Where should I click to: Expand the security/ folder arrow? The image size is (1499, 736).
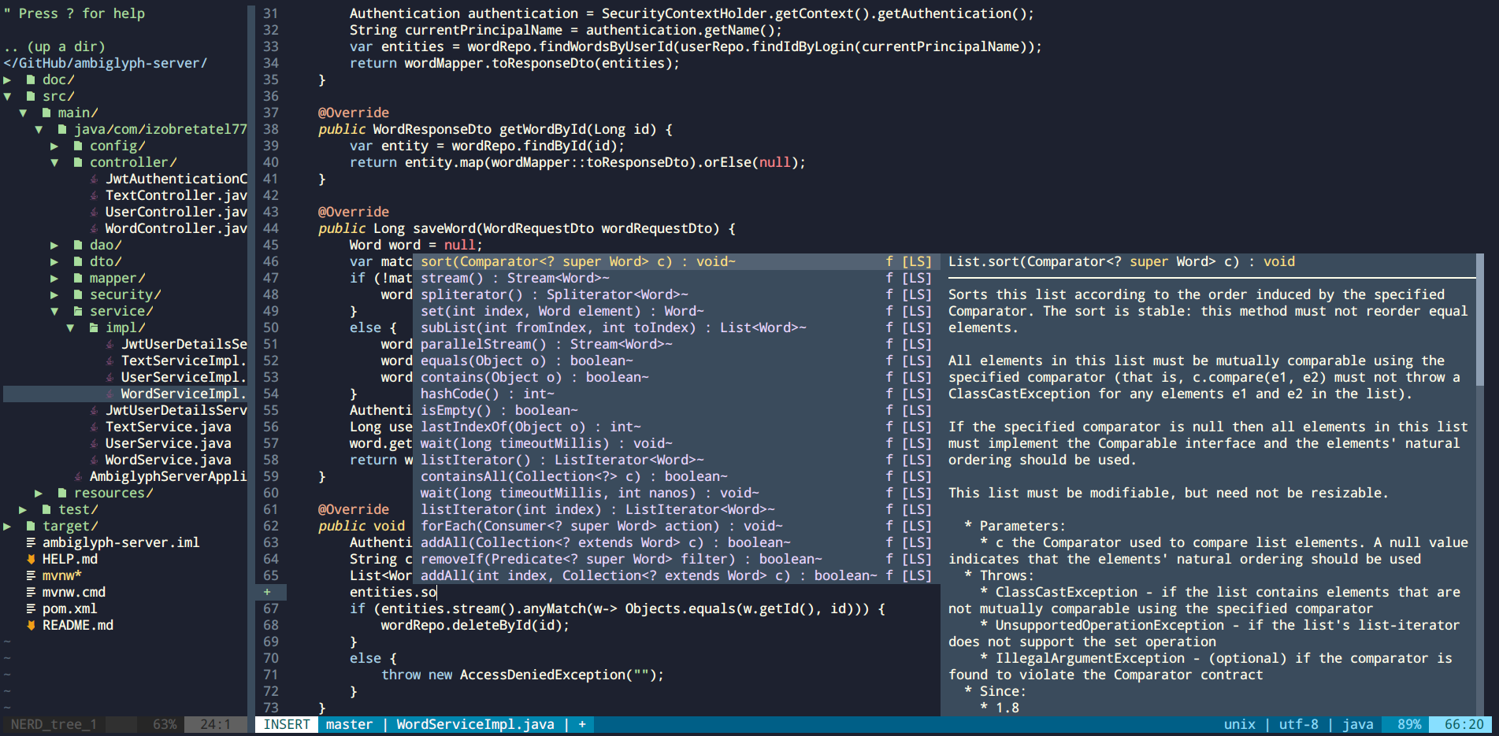tap(54, 294)
